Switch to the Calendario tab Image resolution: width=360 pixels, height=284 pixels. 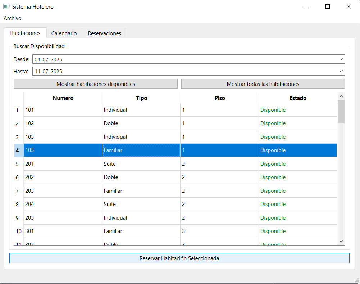point(64,33)
